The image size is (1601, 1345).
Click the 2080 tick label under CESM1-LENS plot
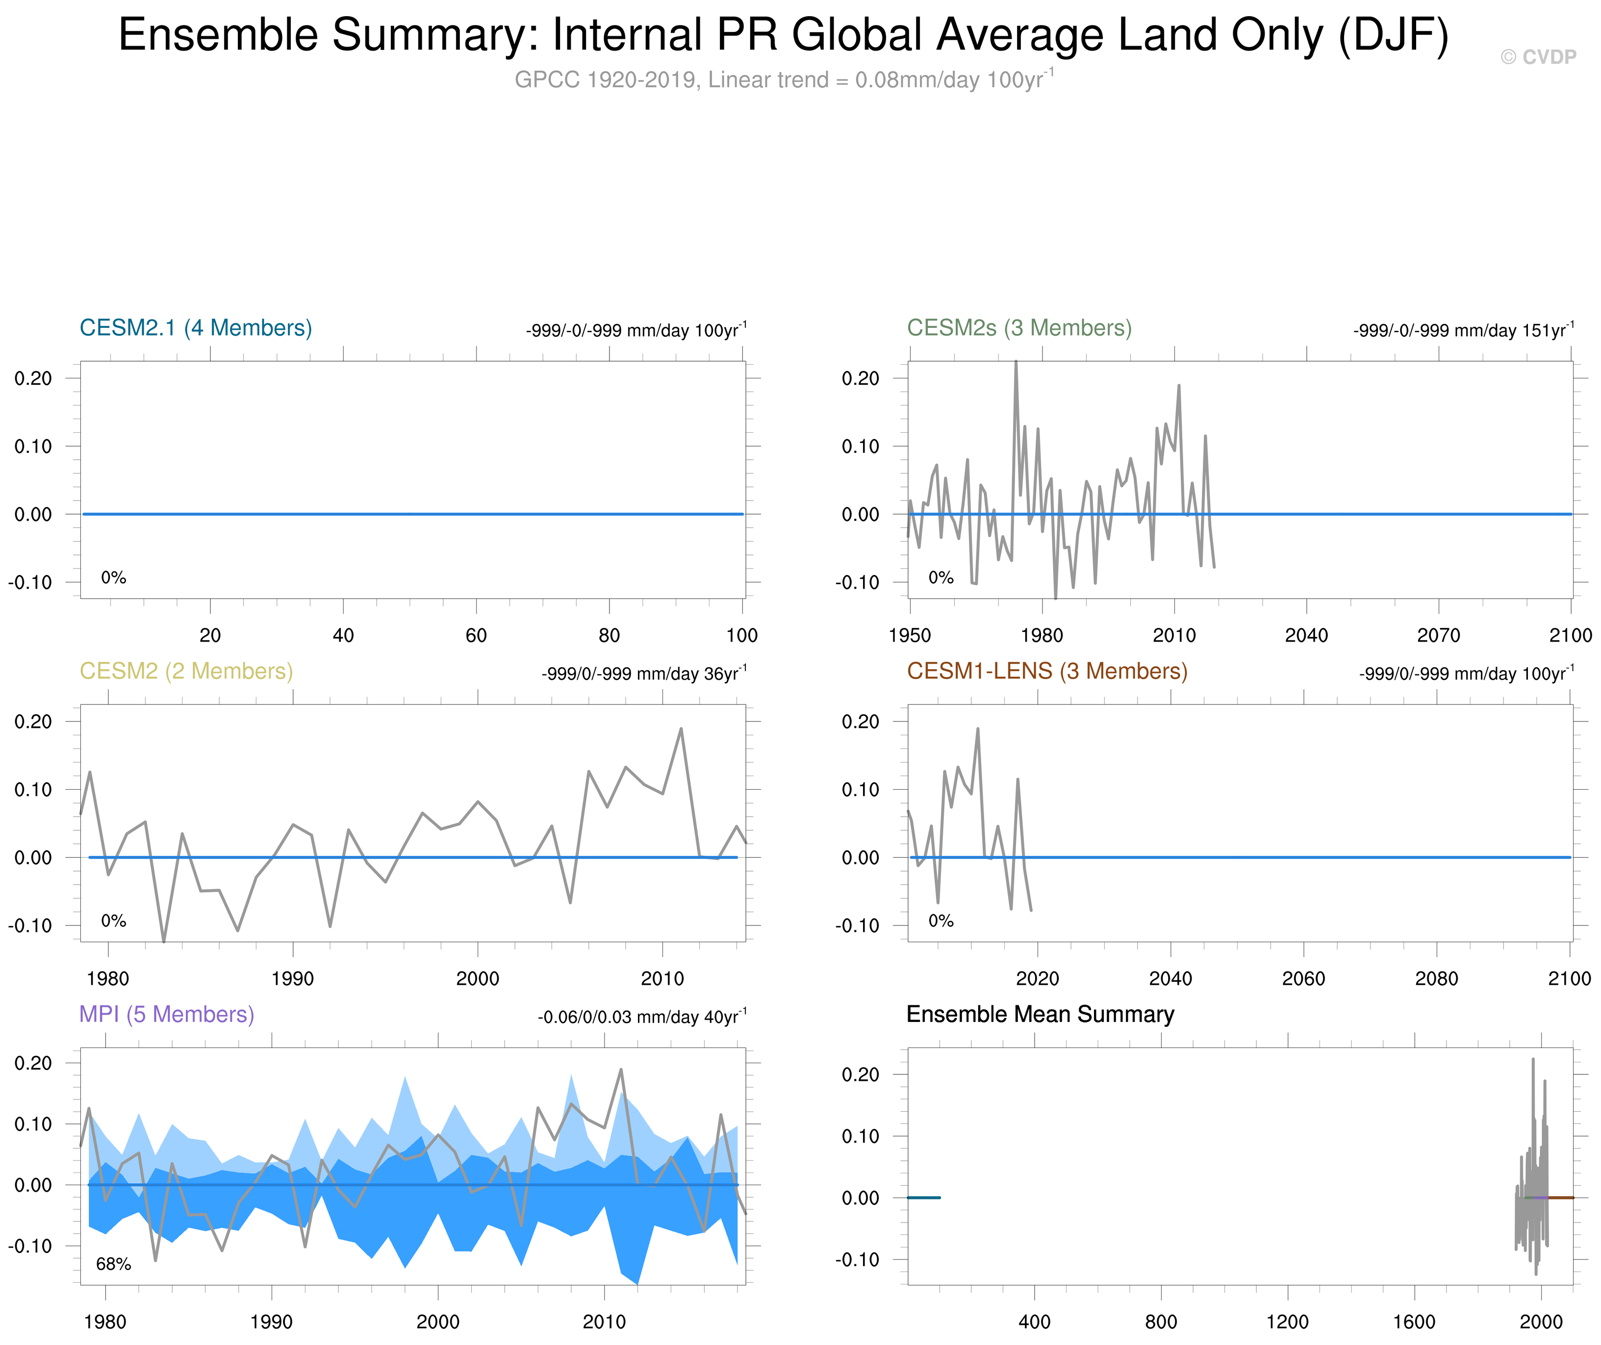pos(1436,978)
